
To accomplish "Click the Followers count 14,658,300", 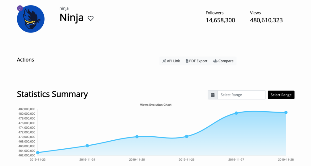I will click(x=220, y=20).
